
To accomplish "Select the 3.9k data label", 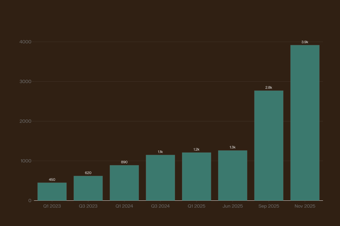I will [x=305, y=42].
